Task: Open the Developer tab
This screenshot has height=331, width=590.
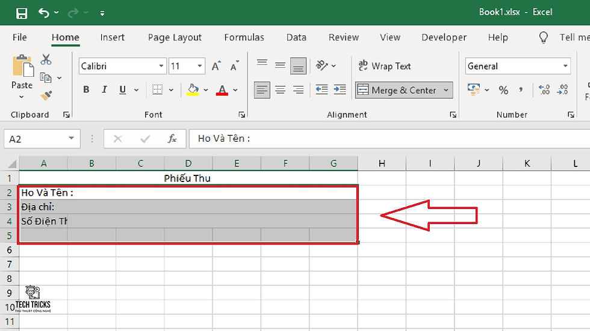Action: pyautogui.click(x=444, y=37)
